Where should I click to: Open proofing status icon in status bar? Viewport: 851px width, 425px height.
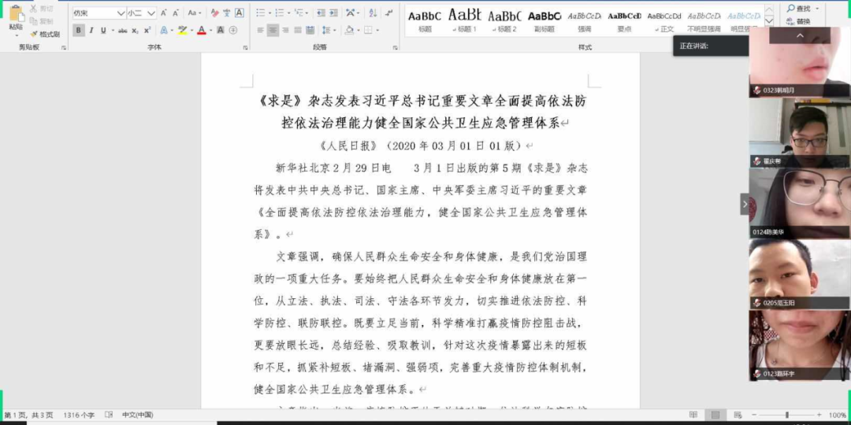pyautogui.click(x=109, y=415)
